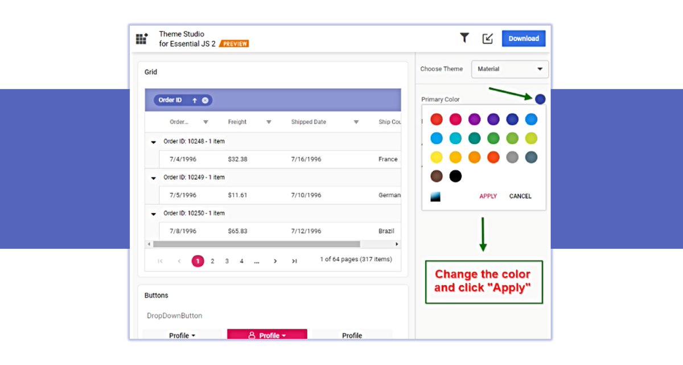Viewport: 683px width, 365px height.
Task: Click APPLY in the color palette
Action: pos(488,196)
